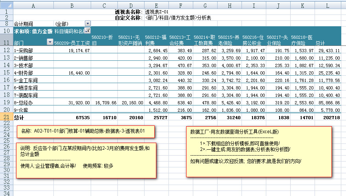Click the 8-总经办 row label
This screenshot has width=346, height=196.
click(33, 103)
